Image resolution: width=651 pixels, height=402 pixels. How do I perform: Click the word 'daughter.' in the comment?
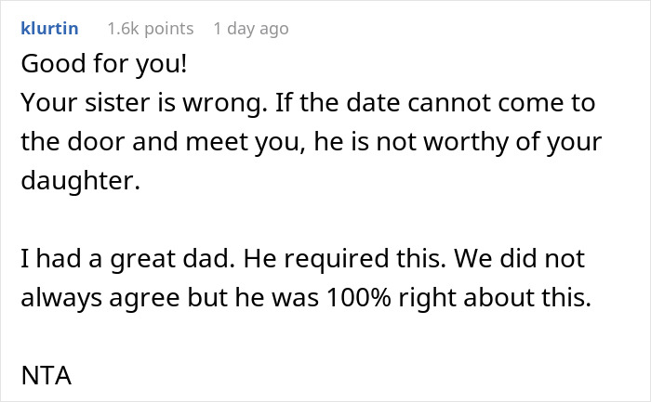tap(81, 181)
